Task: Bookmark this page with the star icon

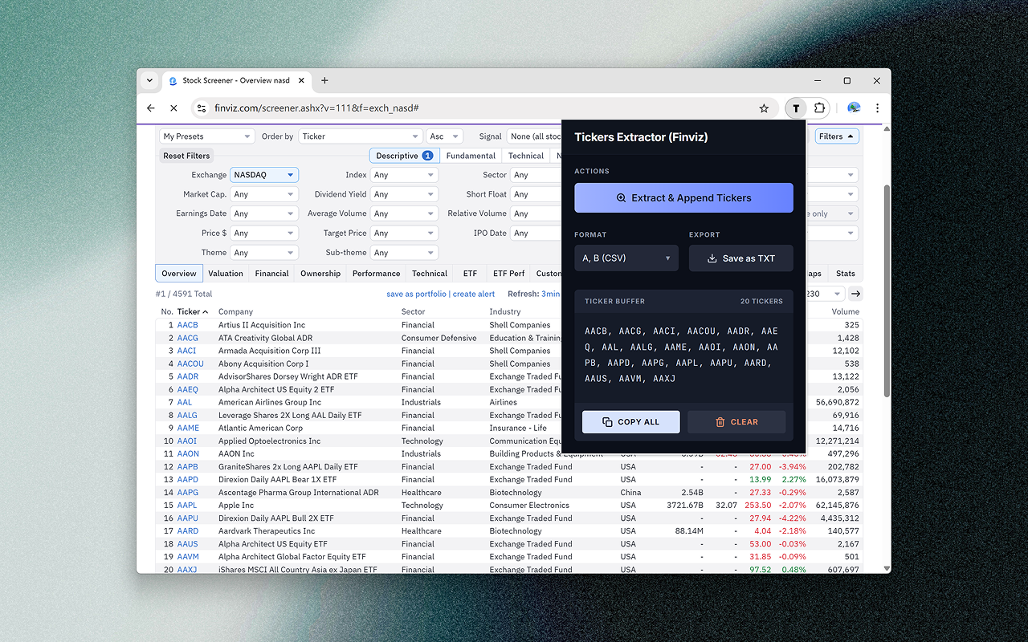Action: 764,108
